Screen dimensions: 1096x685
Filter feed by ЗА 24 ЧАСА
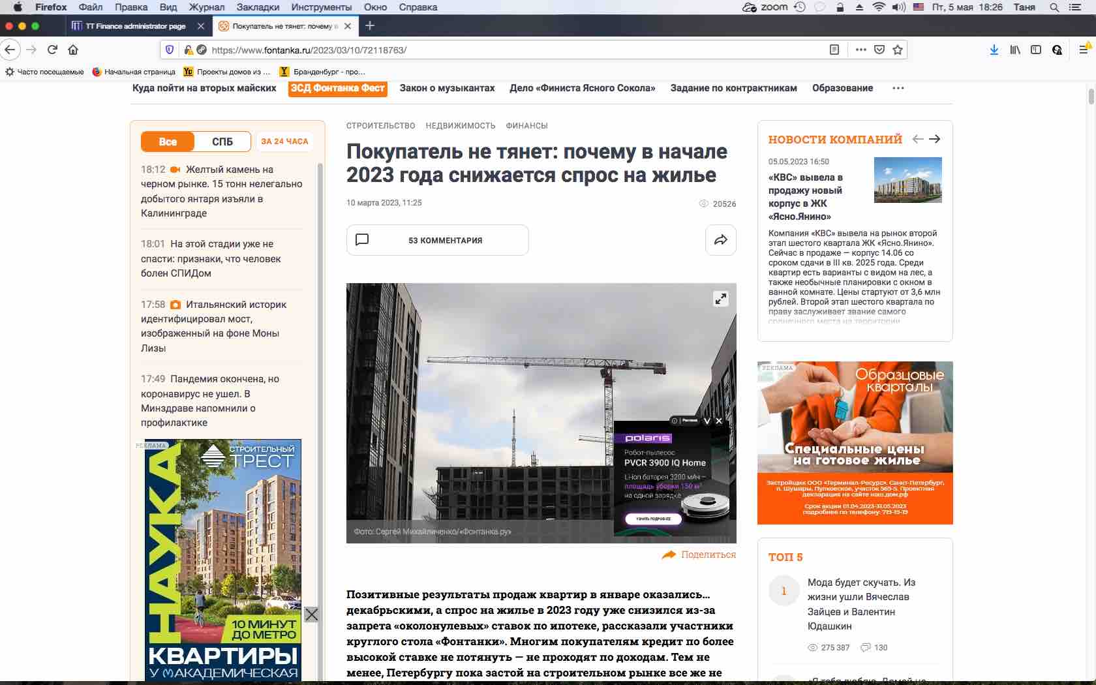tap(284, 142)
